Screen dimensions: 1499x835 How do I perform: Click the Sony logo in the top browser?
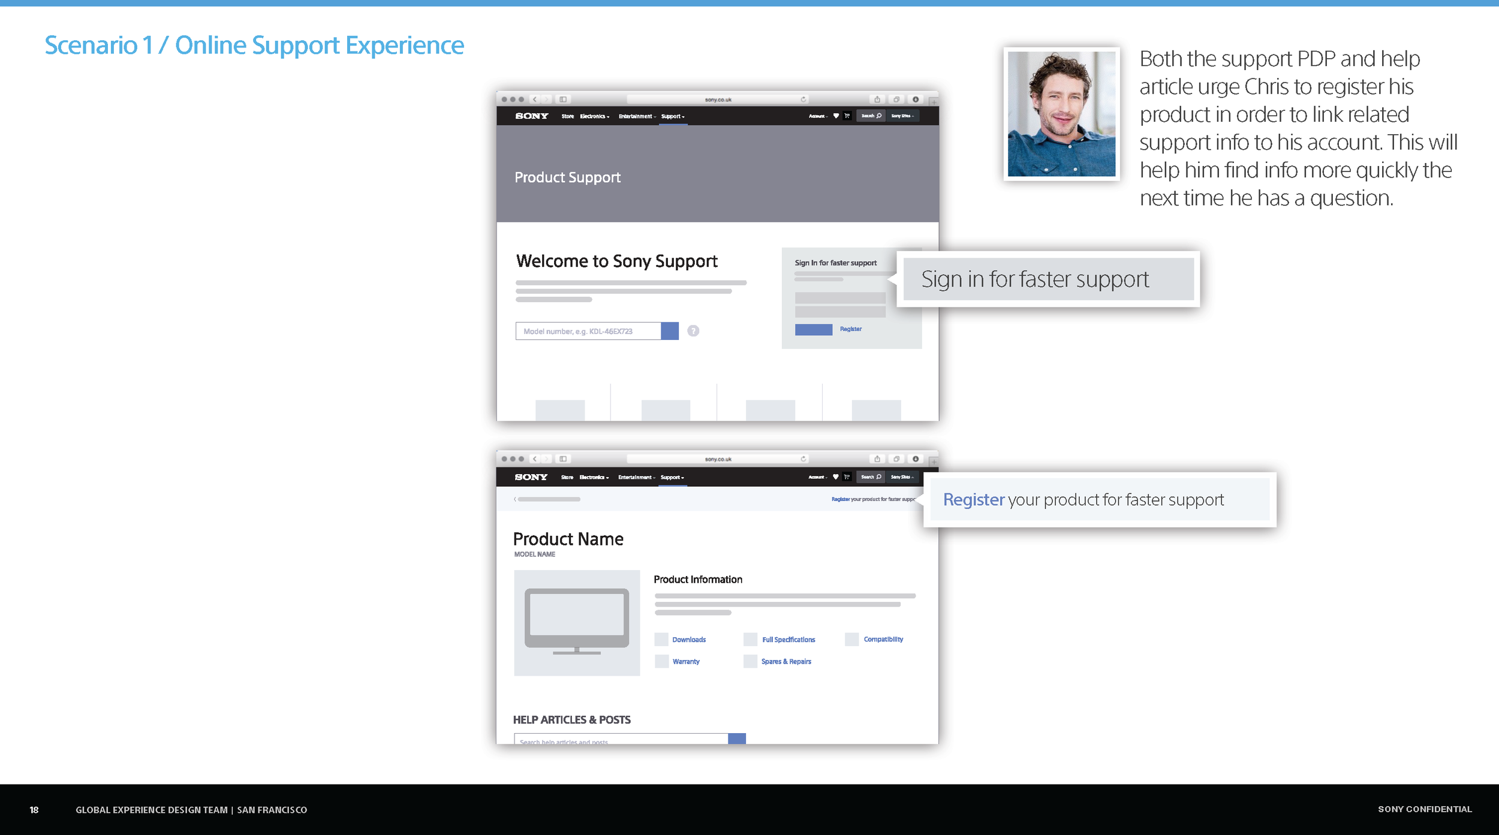point(532,116)
